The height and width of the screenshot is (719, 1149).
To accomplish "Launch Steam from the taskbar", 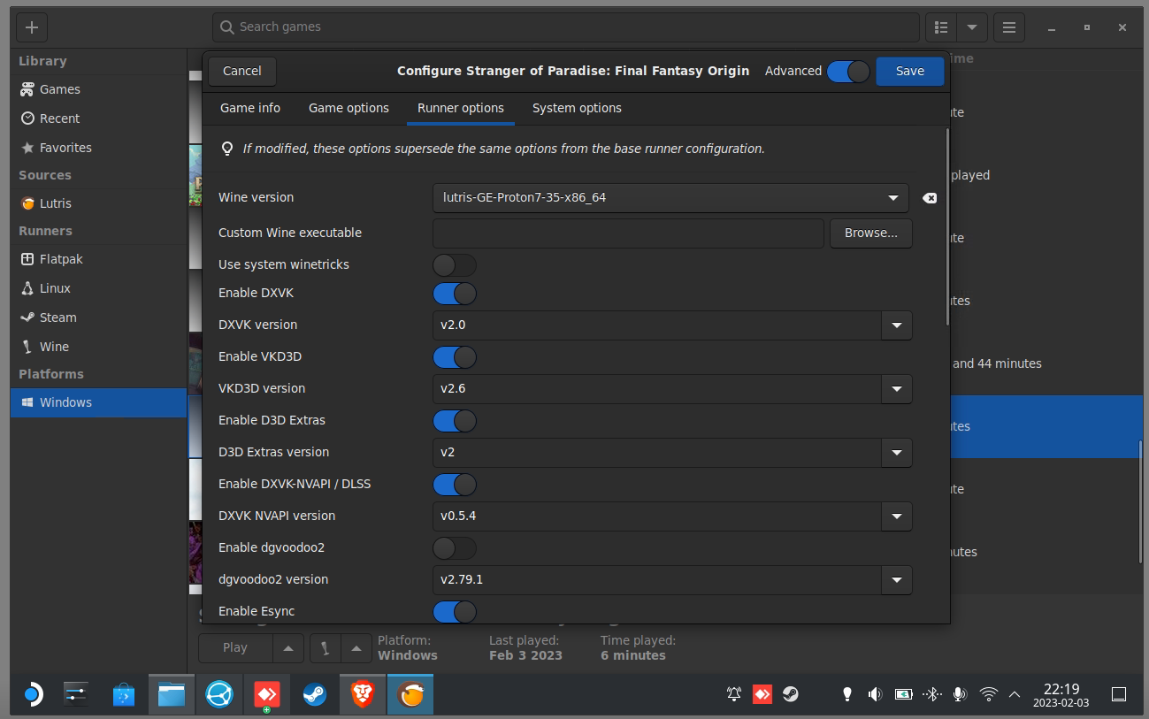I will (315, 695).
